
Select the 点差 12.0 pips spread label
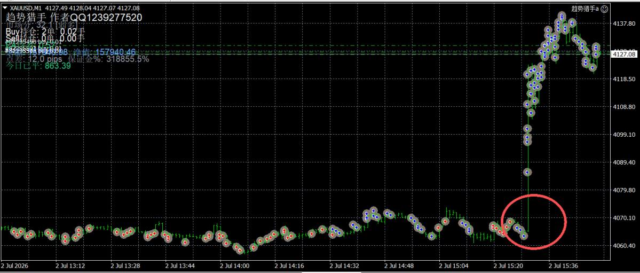[x=34, y=59]
